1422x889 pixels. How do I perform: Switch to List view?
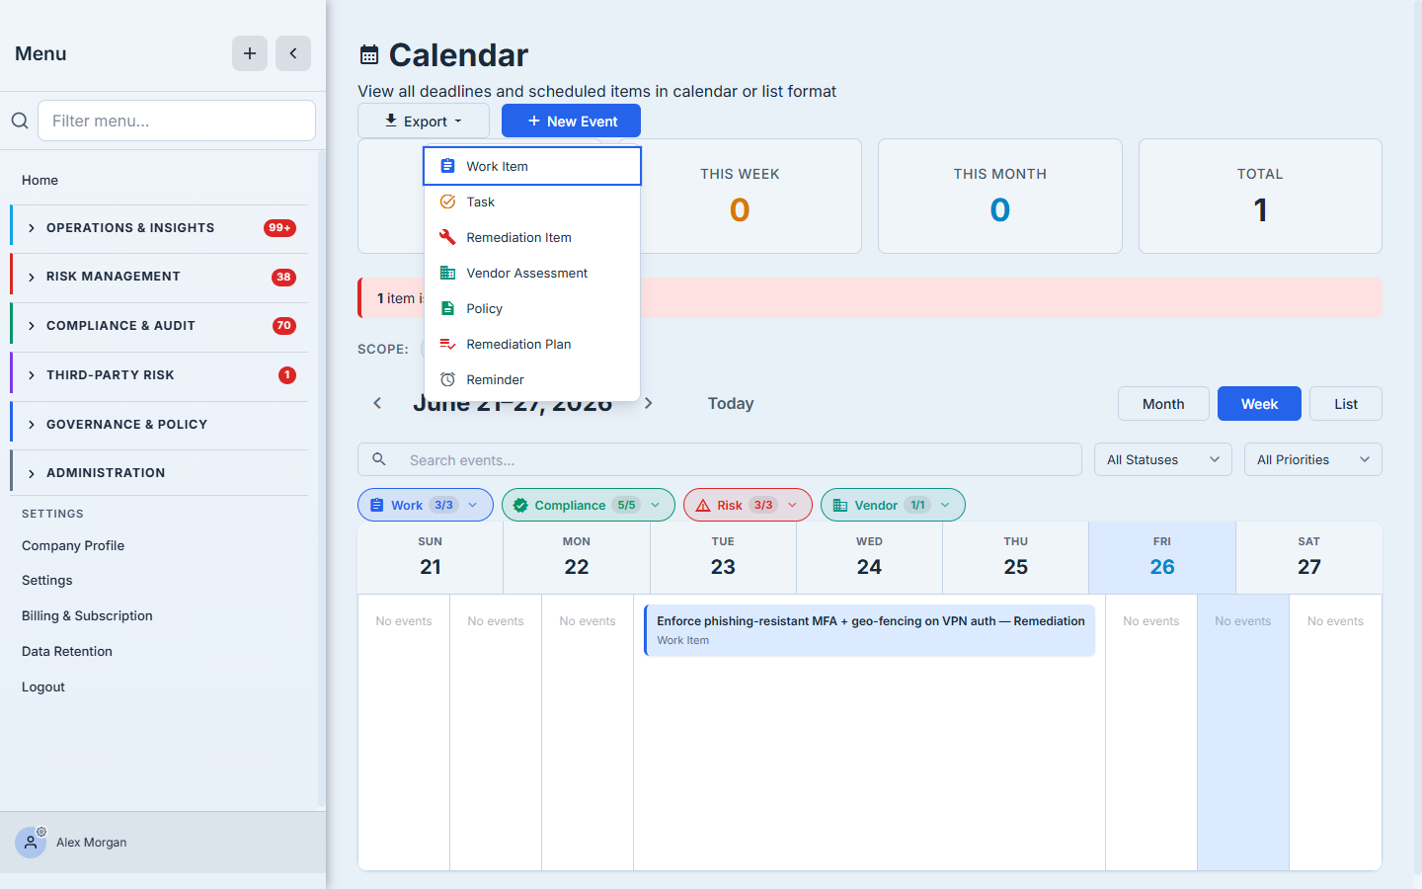tap(1346, 403)
